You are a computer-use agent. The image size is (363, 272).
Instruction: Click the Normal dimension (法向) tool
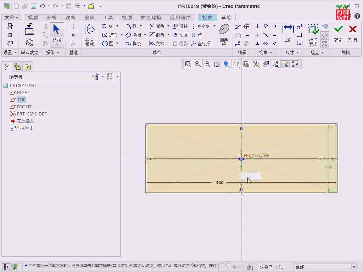click(288, 34)
